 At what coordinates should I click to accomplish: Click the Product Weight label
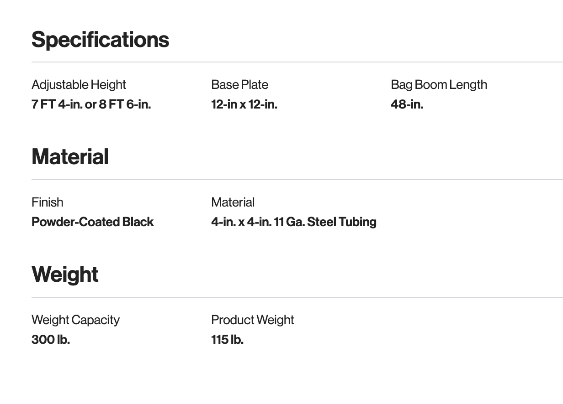(252, 320)
